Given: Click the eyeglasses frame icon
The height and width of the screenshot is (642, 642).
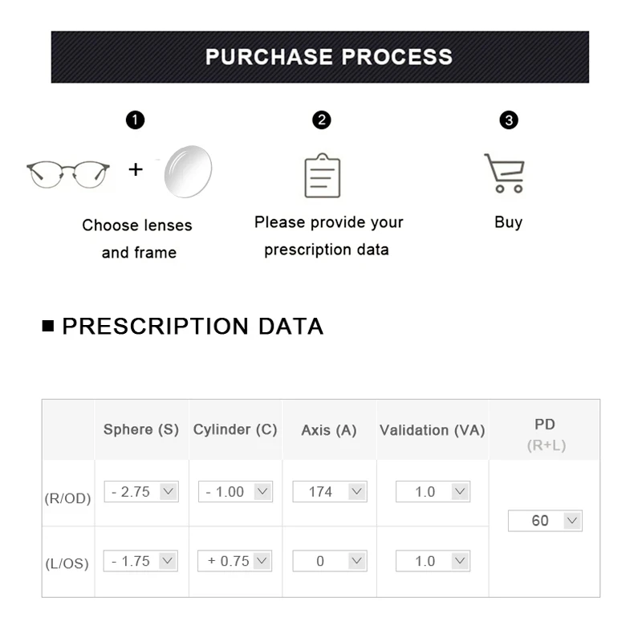Looking at the screenshot, I should [67, 173].
